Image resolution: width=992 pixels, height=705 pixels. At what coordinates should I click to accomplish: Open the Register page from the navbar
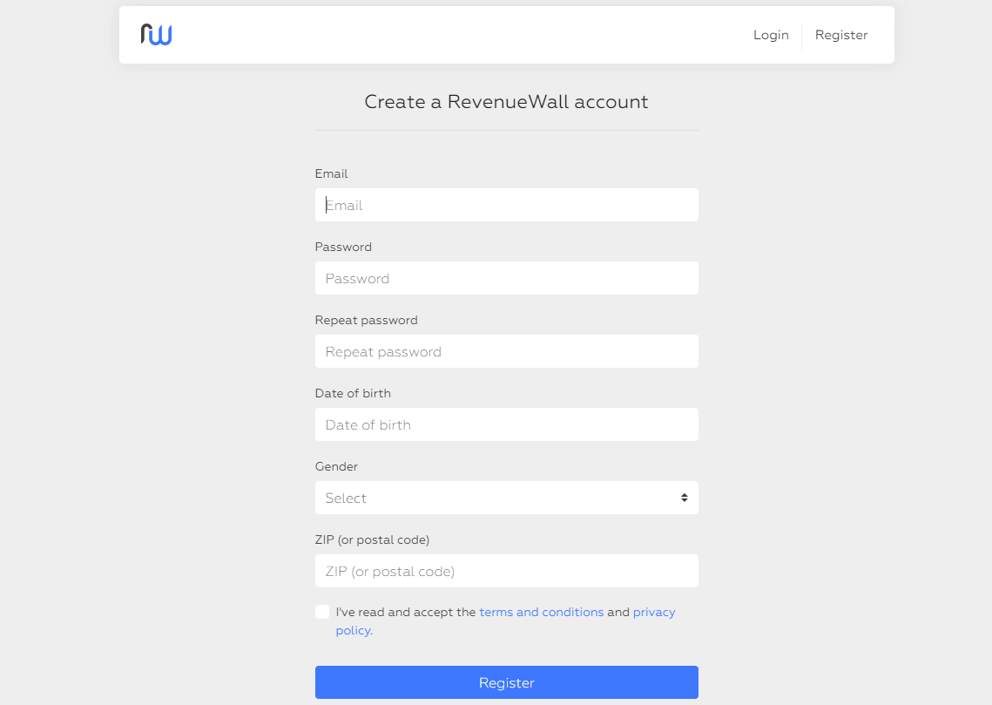click(x=840, y=35)
